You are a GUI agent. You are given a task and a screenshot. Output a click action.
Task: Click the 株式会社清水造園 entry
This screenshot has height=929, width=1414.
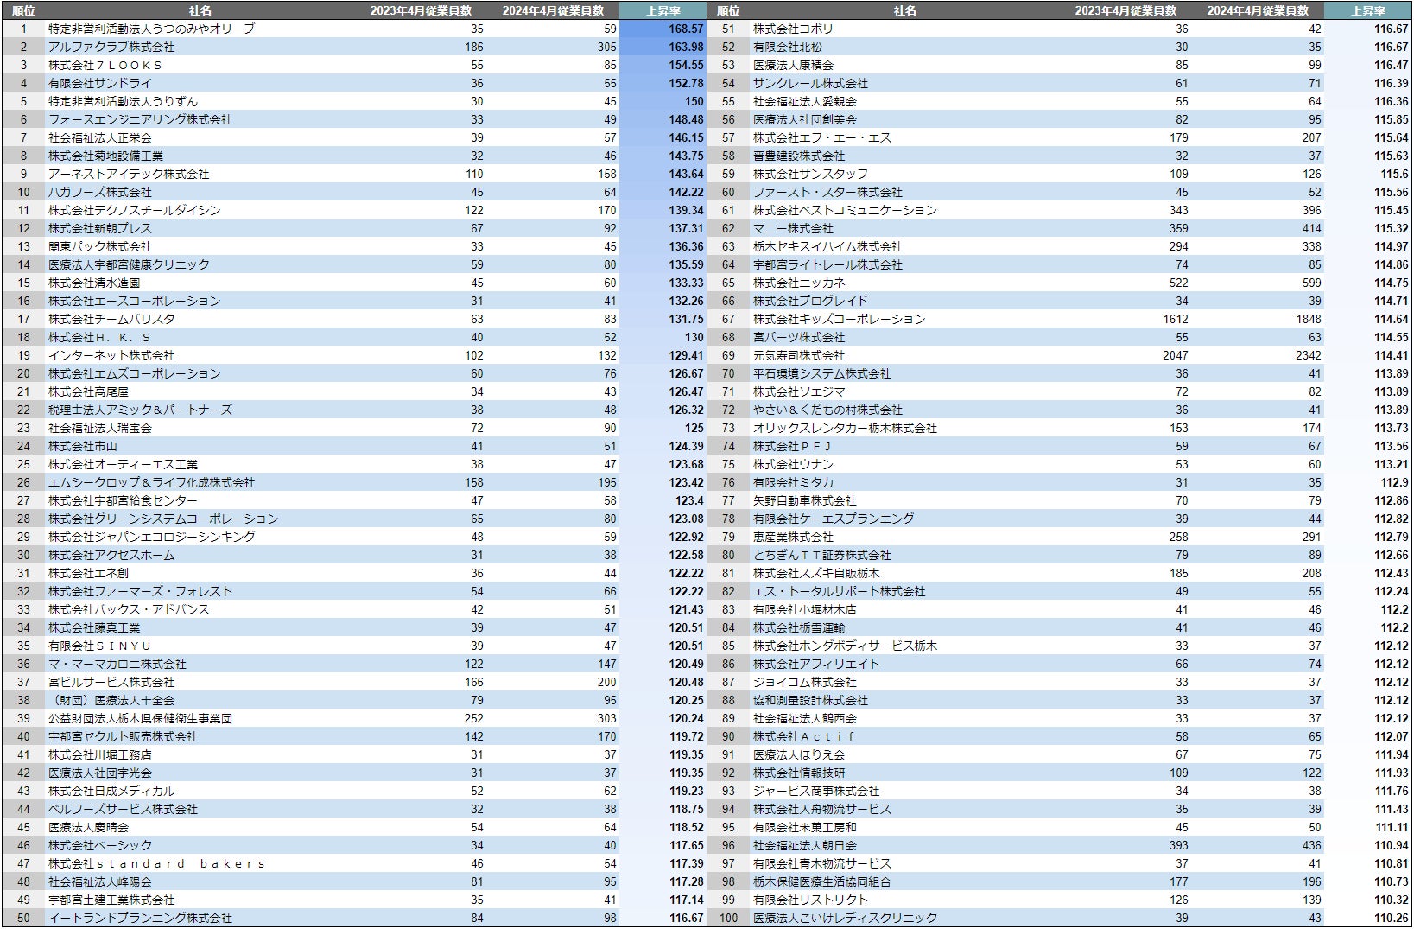point(94,283)
